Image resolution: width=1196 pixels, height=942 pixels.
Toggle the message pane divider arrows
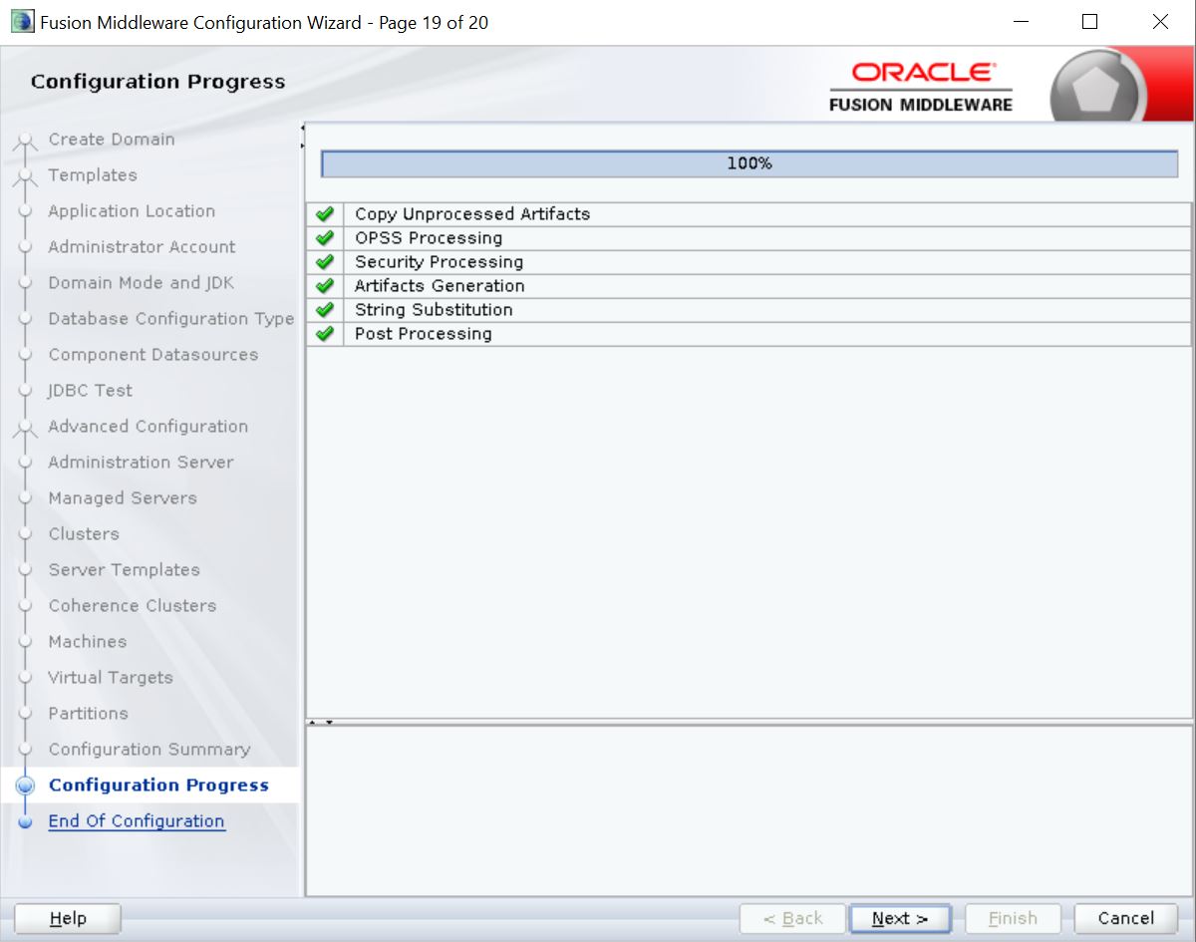tap(321, 722)
